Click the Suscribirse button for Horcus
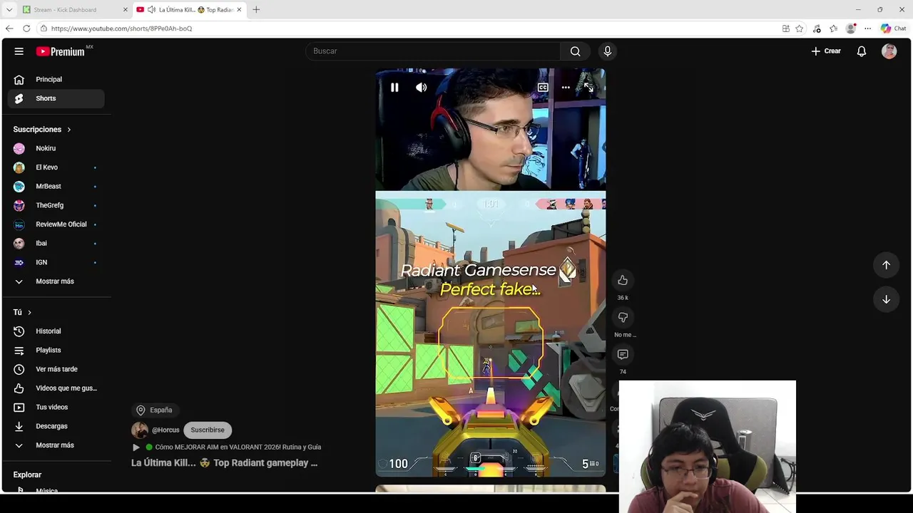The width and height of the screenshot is (913, 513). coord(208,430)
